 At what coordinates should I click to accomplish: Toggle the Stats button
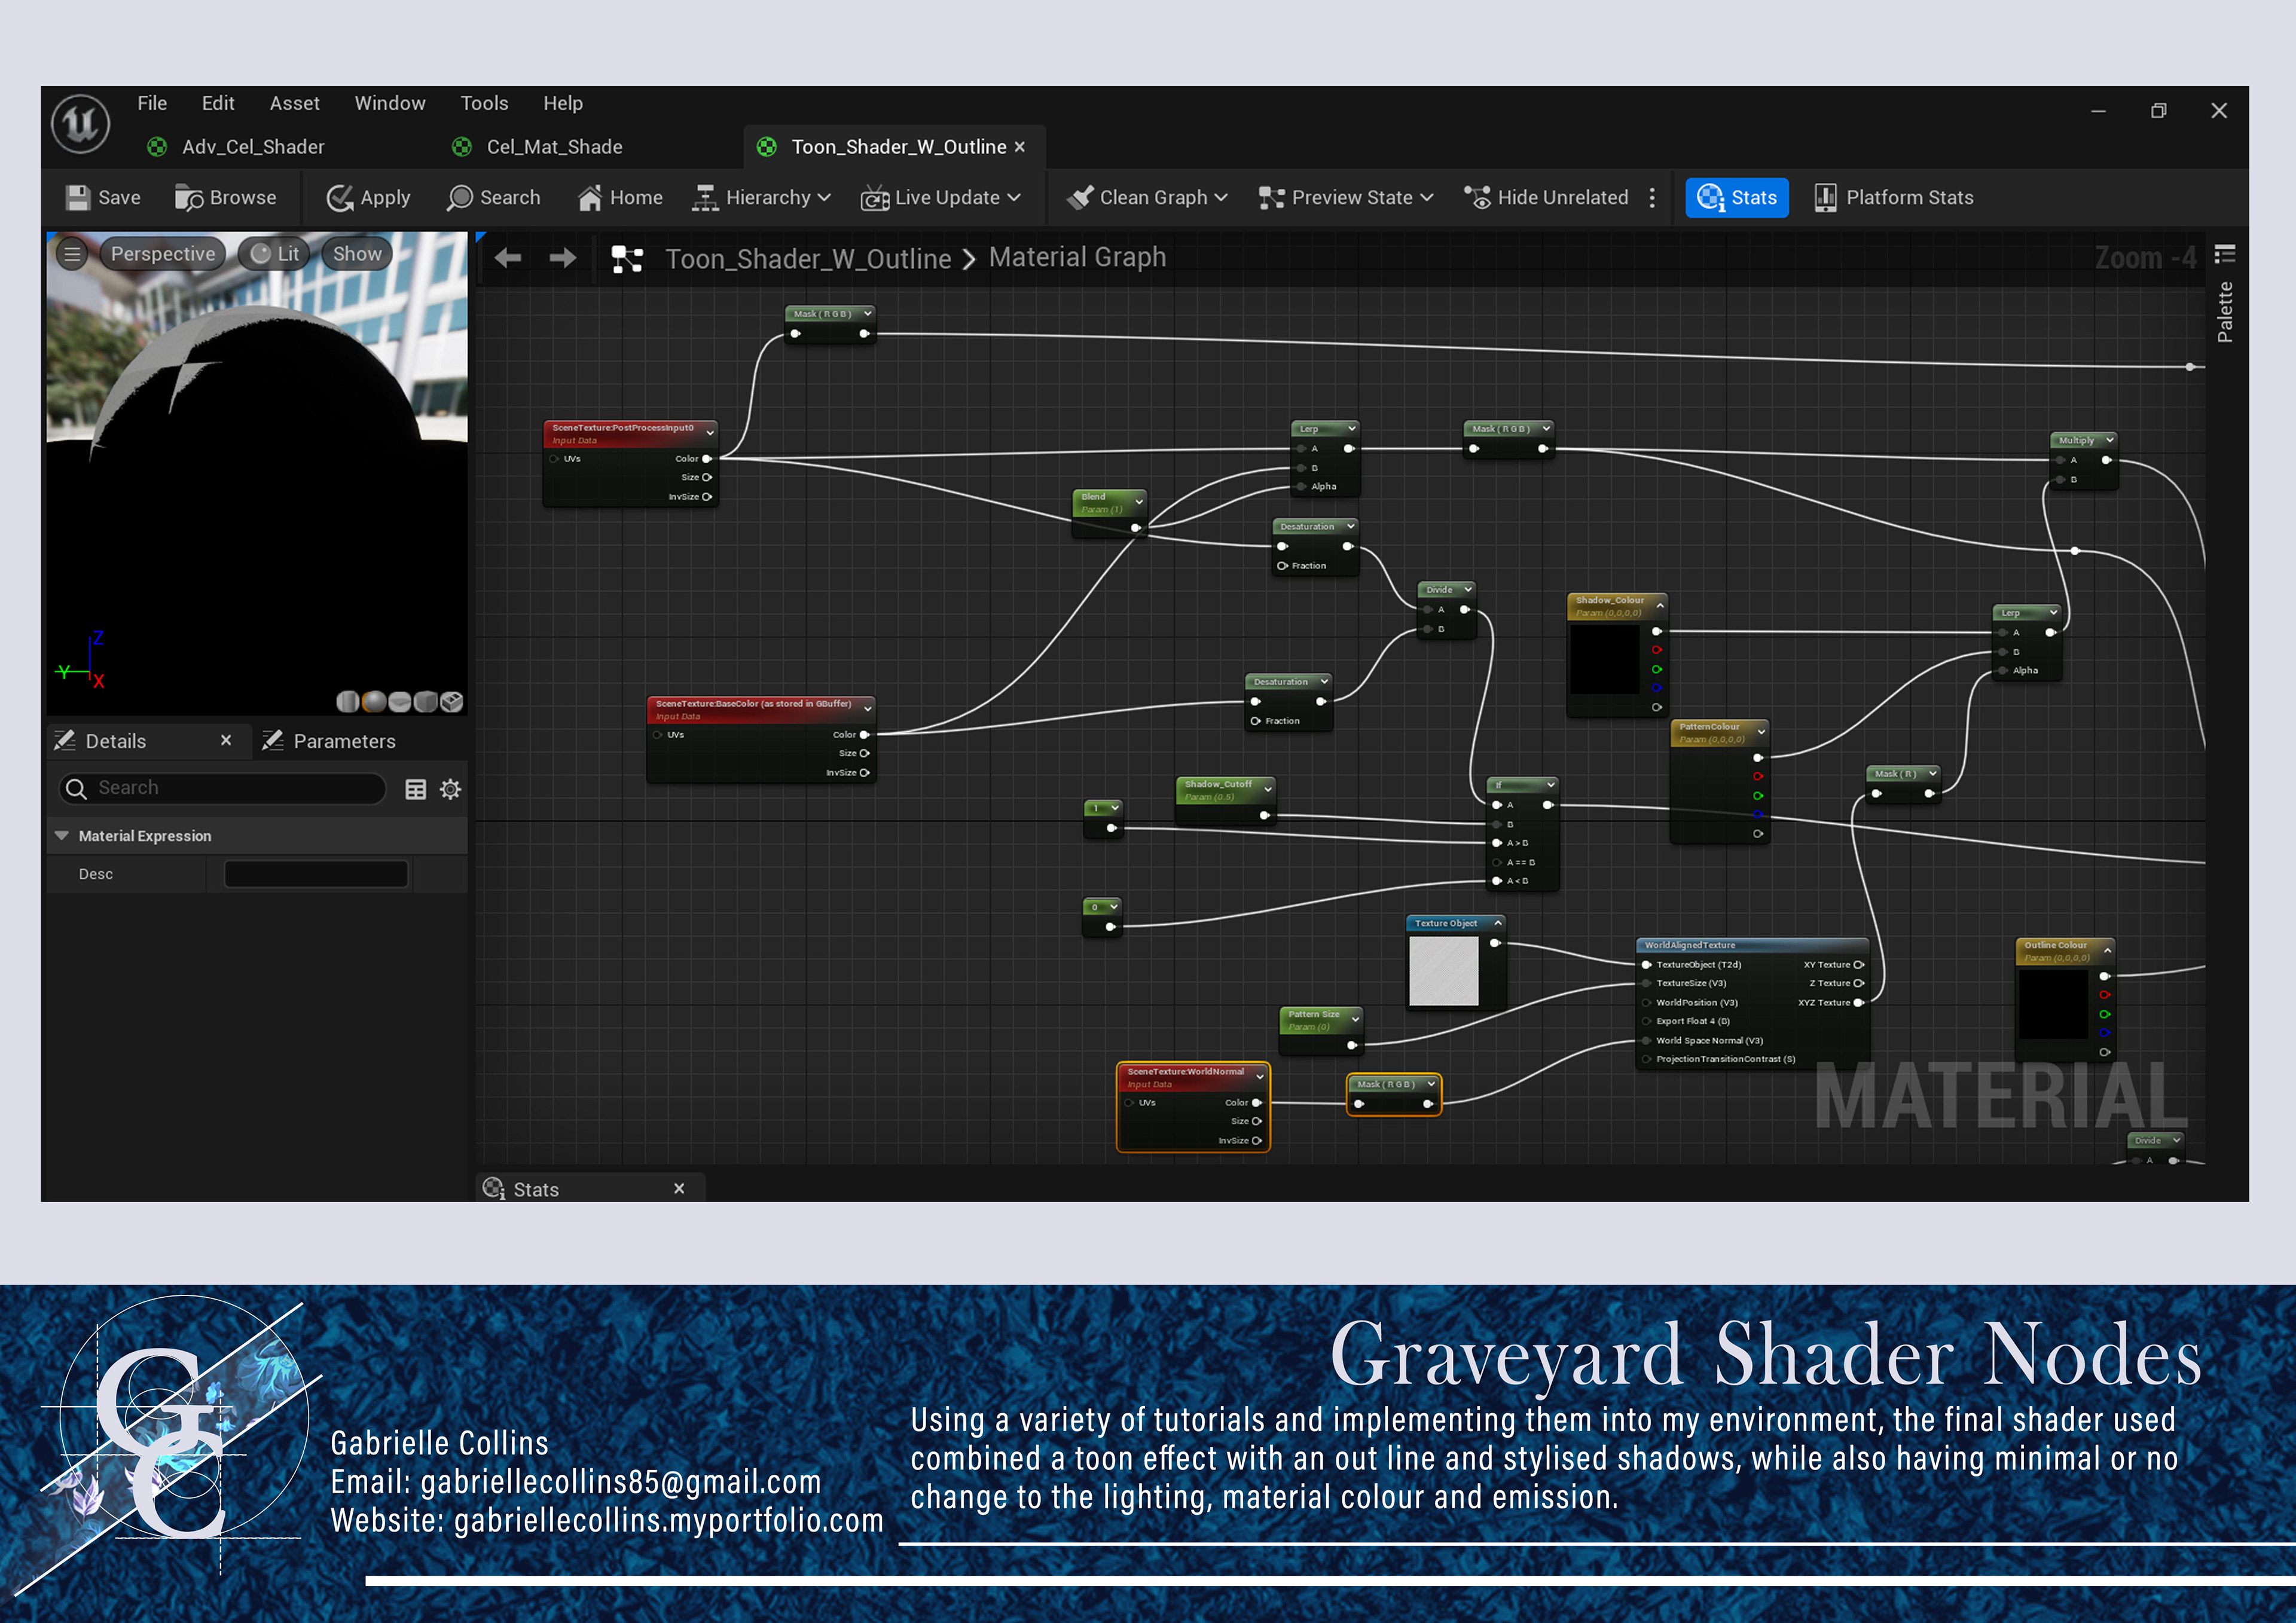pyautogui.click(x=1737, y=198)
